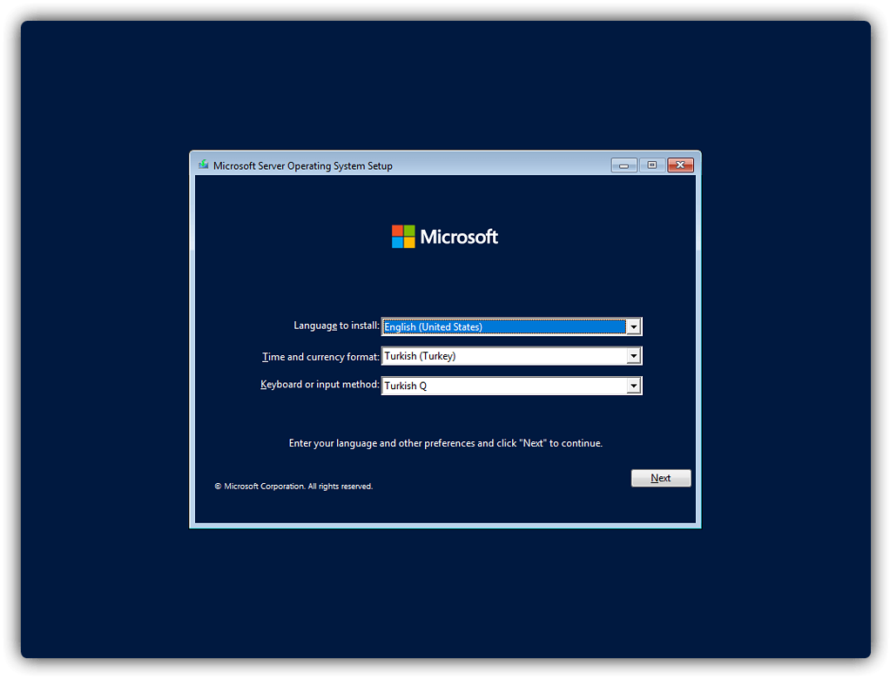The height and width of the screenshot is (679, 890).
Task: Click the instruction text about preferences
Action: pos(445,442)
